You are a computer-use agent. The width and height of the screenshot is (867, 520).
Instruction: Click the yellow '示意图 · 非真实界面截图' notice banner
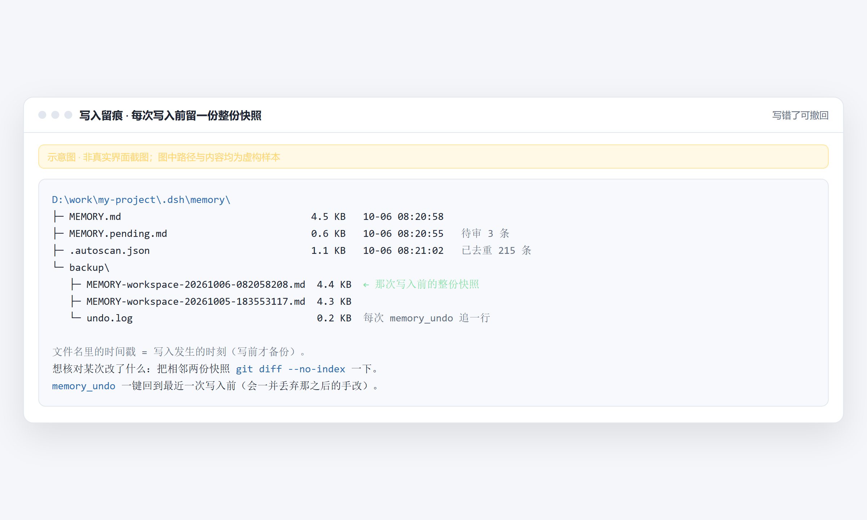(x=433, y=157)
